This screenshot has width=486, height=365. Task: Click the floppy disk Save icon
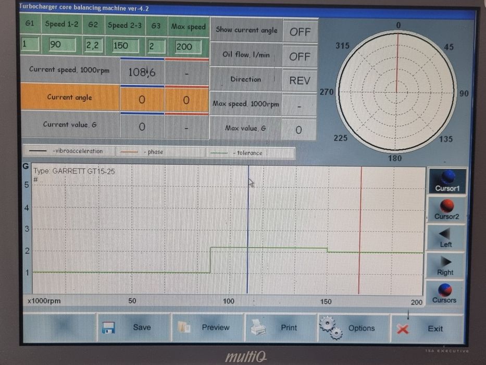coord(108,328)
